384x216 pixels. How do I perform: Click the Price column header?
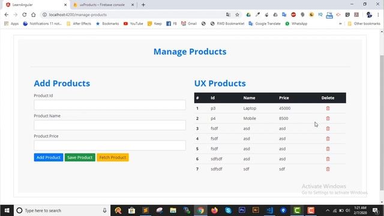[x=284, y=98]
